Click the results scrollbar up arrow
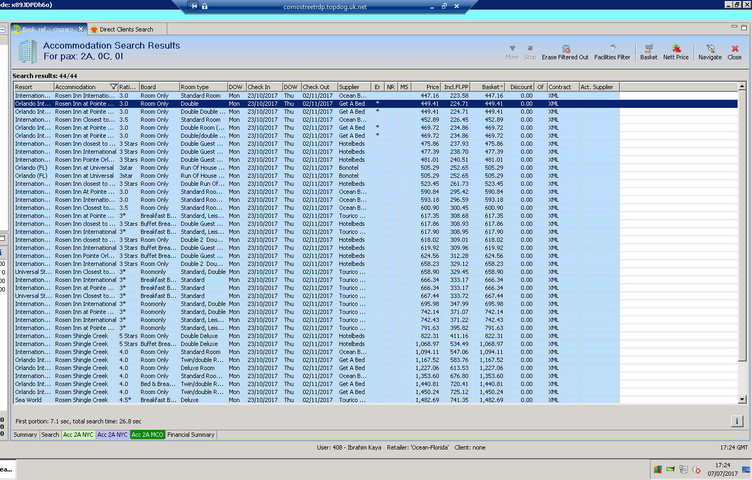 point(742,86)
